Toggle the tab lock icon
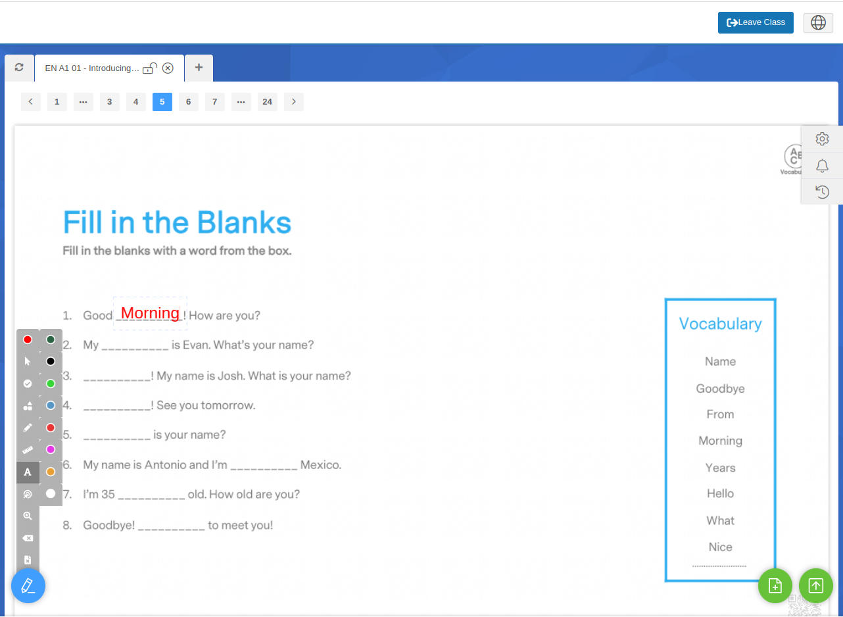Screen dimensions: 843x617 coord(150,68)
